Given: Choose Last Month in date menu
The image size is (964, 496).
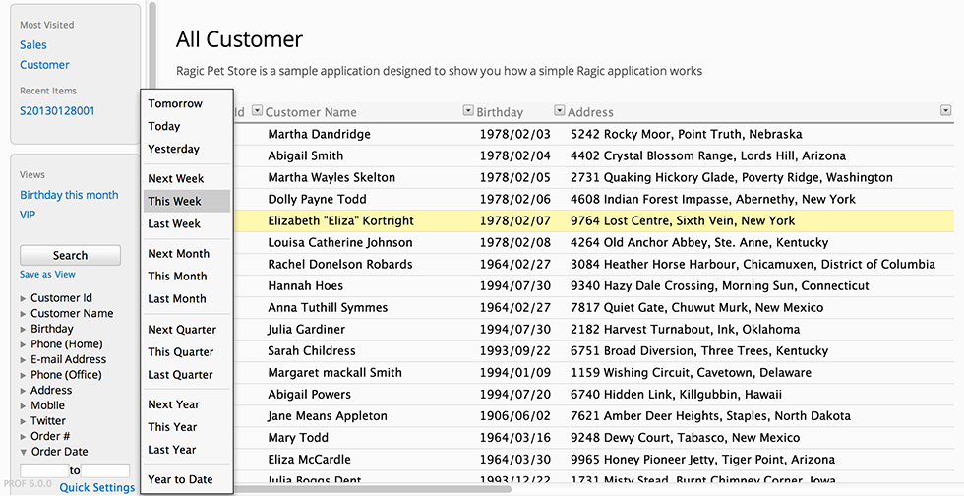Looking at the screenshot, I should [x=177, y=299].
